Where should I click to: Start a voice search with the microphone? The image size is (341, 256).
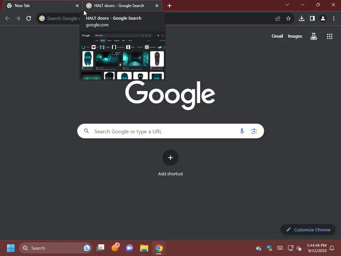pyautogui.click(x=242, y=131)
